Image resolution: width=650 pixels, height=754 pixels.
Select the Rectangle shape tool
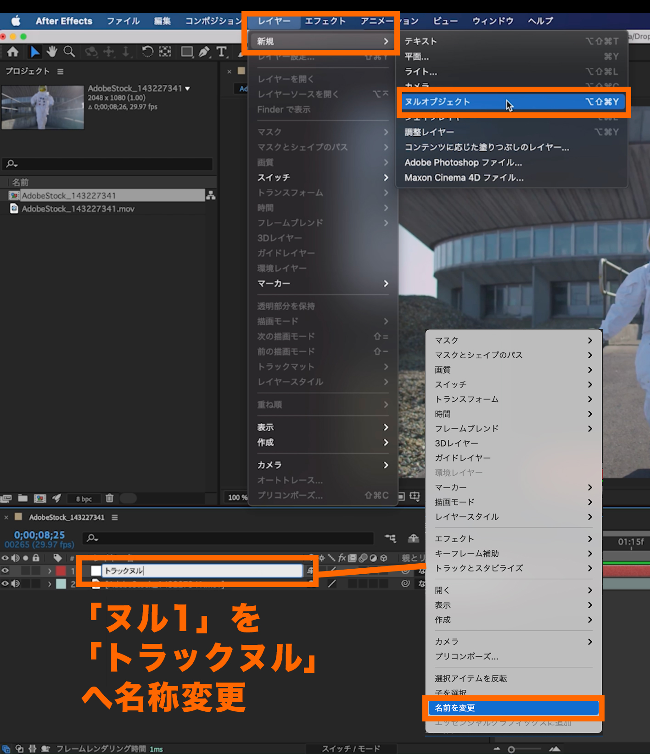click(x=187, y=52)
